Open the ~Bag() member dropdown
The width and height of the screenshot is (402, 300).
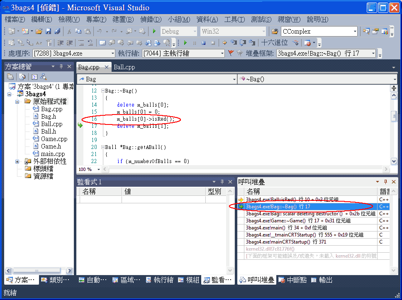pos(395,79)
